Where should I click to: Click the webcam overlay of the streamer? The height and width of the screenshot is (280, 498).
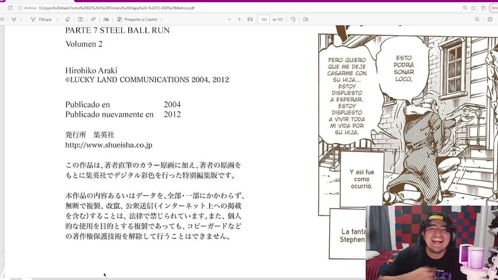click(x=432, y=243)
